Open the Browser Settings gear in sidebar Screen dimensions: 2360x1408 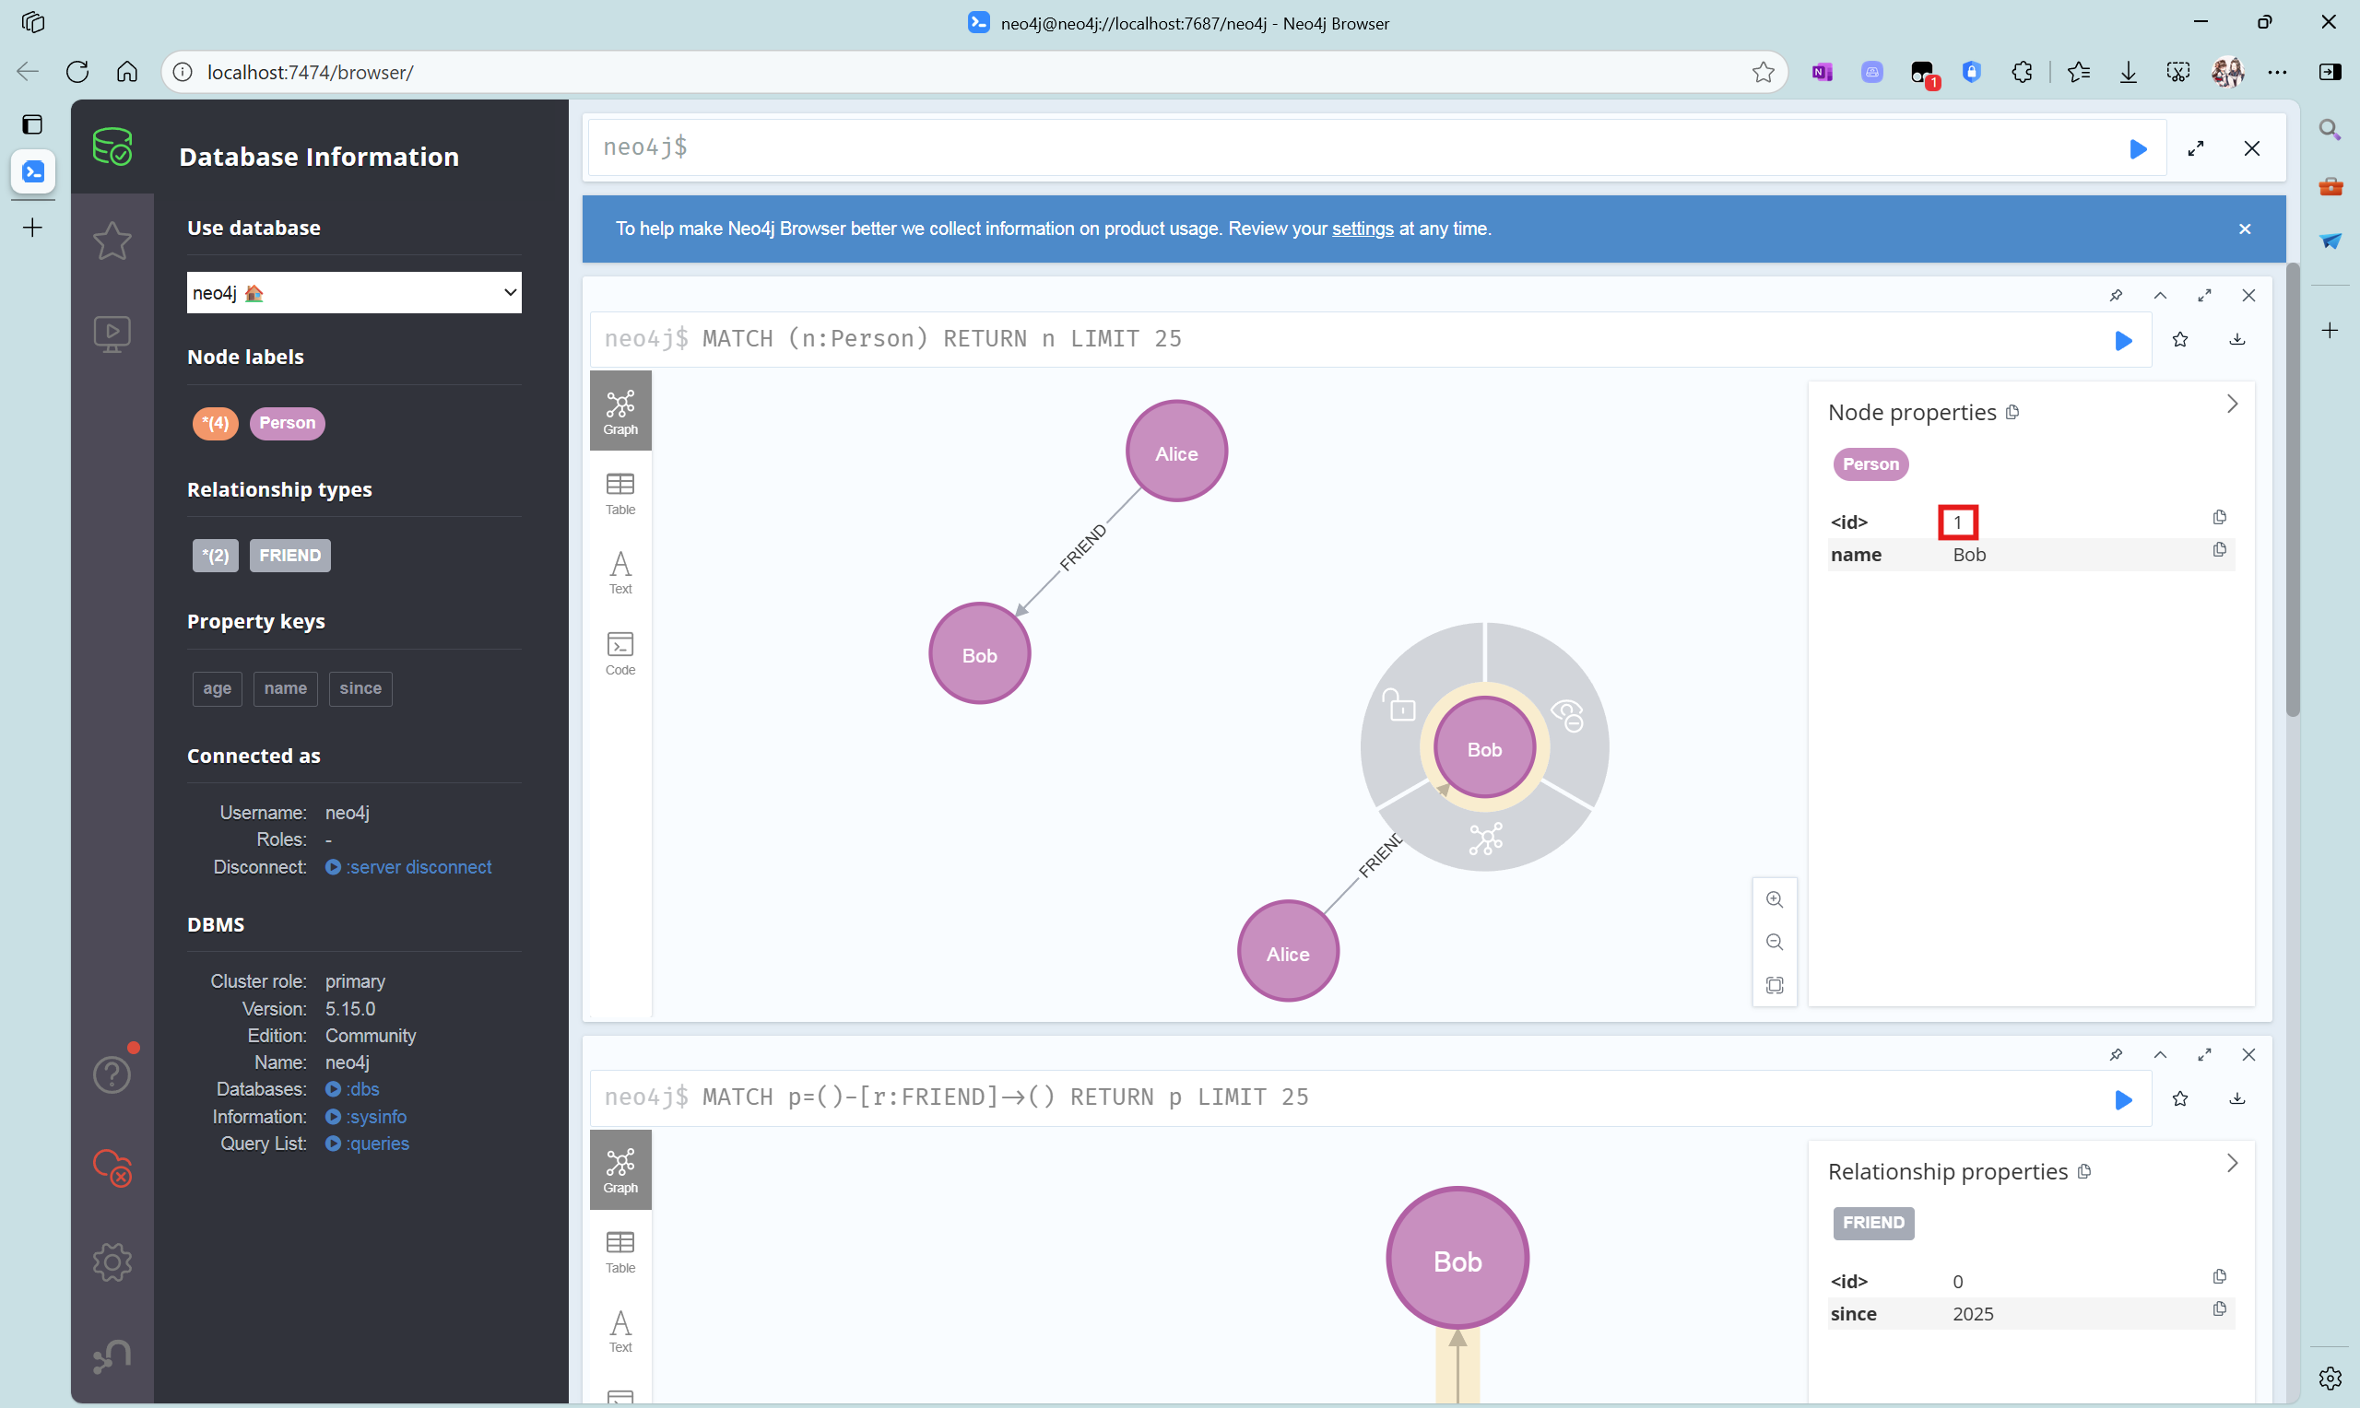point(112,1261)
